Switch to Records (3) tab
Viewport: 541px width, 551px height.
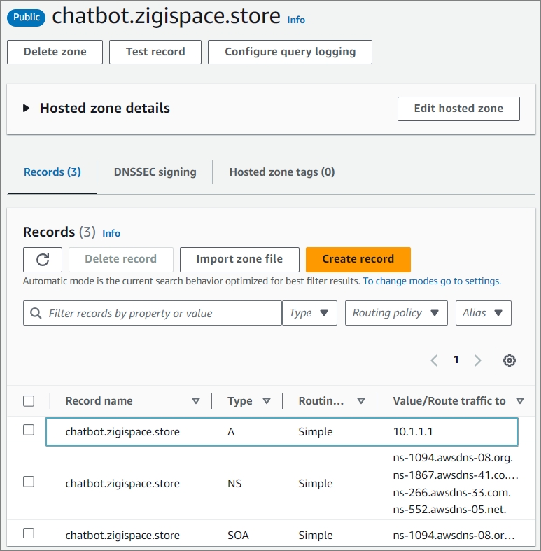[x=52, y=172]
